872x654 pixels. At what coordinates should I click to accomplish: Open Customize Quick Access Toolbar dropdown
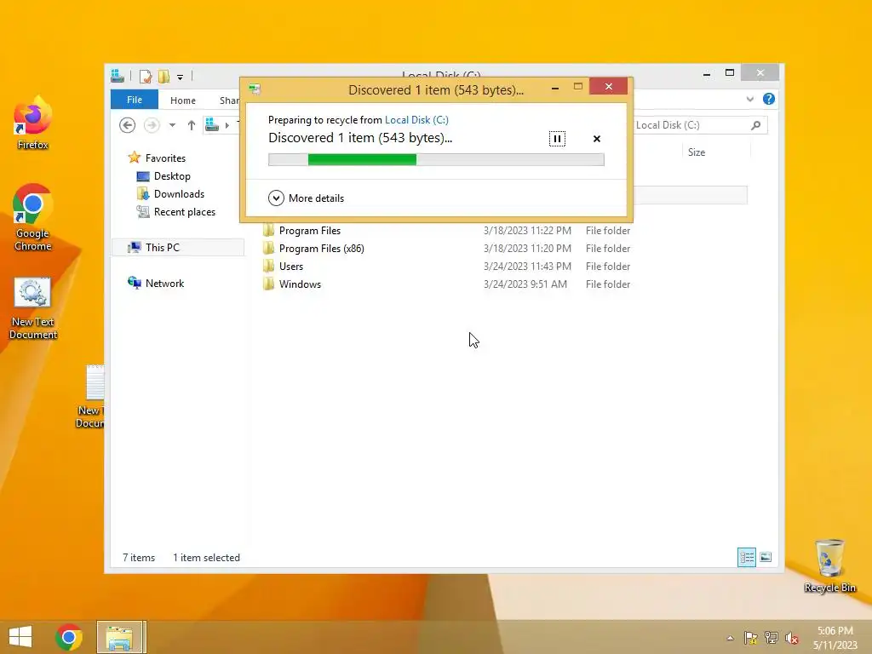tap(181, 77)
